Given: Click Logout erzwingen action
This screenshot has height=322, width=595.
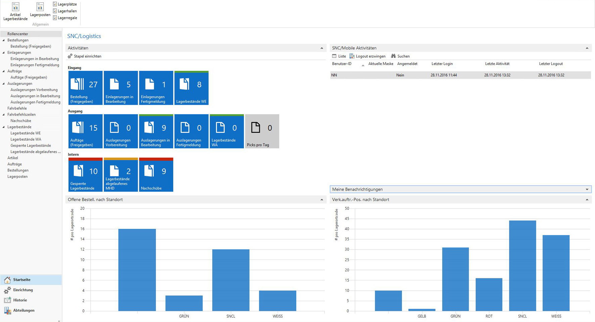Looking at the screenshot, I should click(367, 56).
